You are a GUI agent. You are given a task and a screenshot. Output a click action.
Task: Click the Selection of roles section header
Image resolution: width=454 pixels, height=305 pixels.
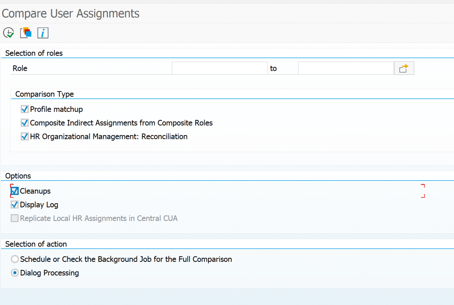tap(34, 53)
